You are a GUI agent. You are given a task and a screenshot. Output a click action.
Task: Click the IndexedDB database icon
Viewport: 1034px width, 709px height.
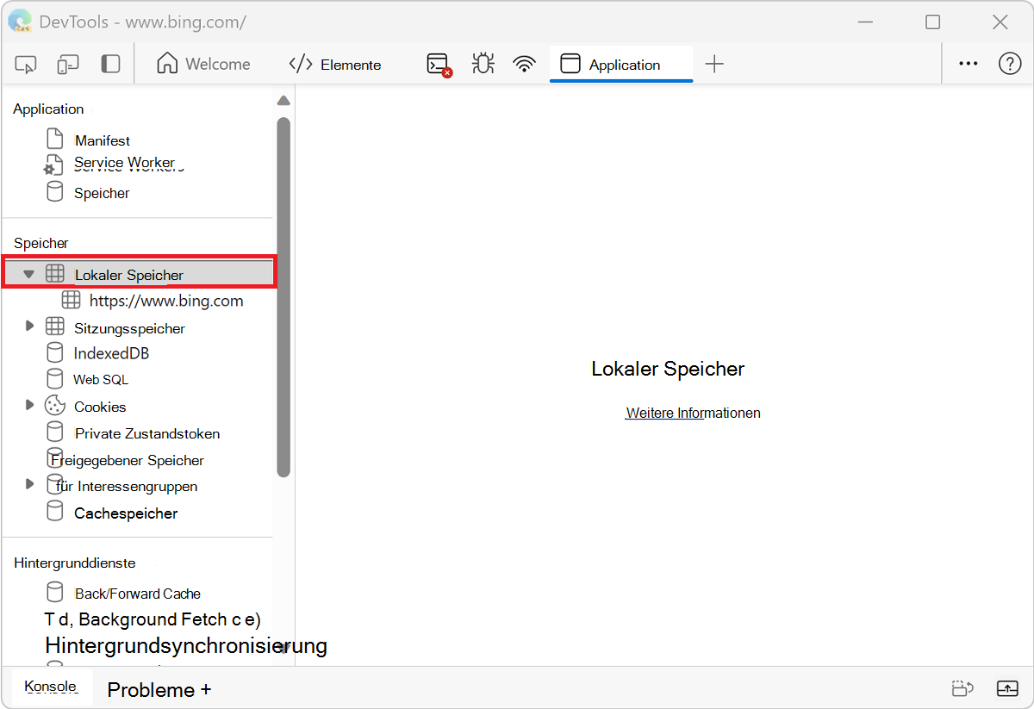coord(54,352)
